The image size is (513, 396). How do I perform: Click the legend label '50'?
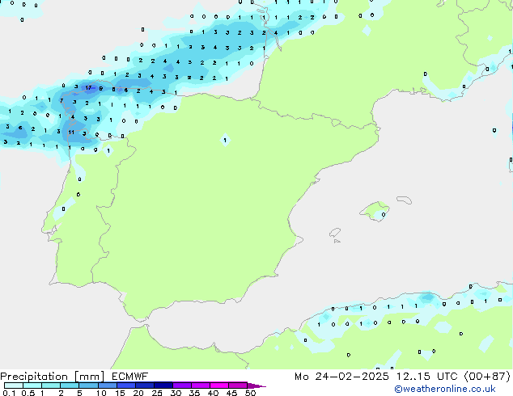pyautogui.click(x=250, y=393)
